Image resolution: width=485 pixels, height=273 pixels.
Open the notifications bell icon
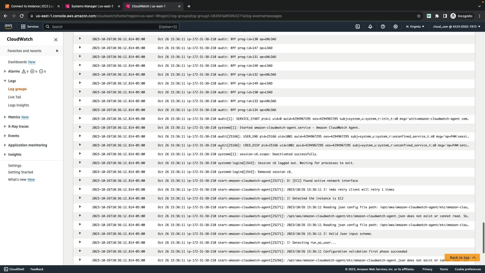(x=370, y=27)
